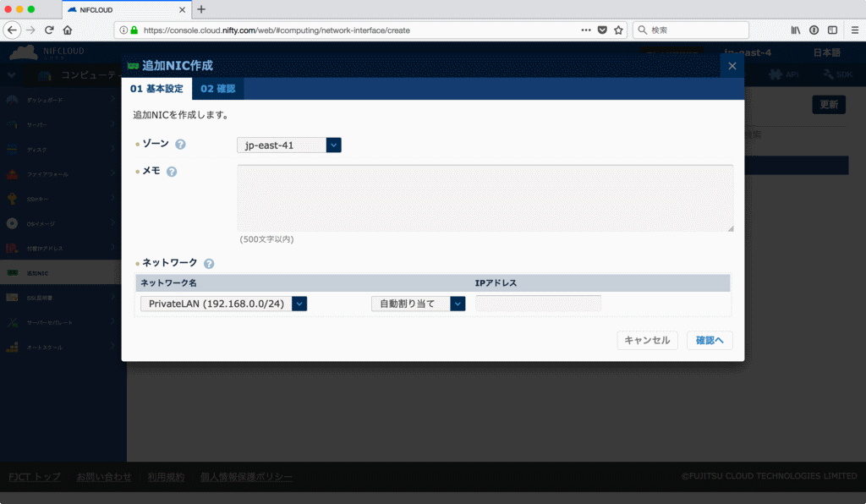
Task: Open the 個人情報保護ポリシー footer link
Action: pos(246,477)
